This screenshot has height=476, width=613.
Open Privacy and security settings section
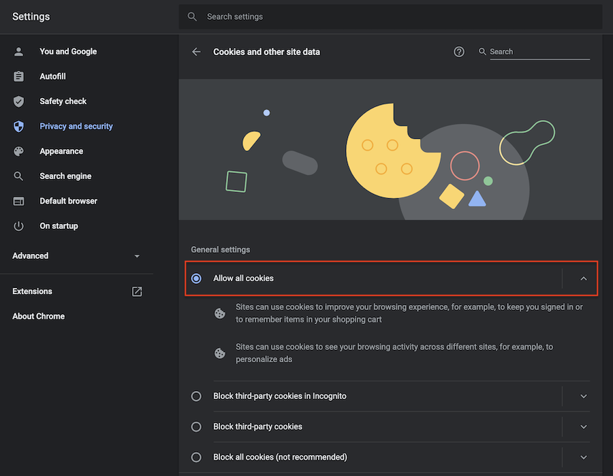(76, 126)
